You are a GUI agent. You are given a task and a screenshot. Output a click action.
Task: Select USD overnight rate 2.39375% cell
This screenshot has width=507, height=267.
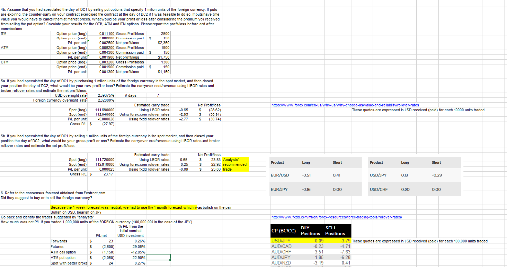(101, 95)
